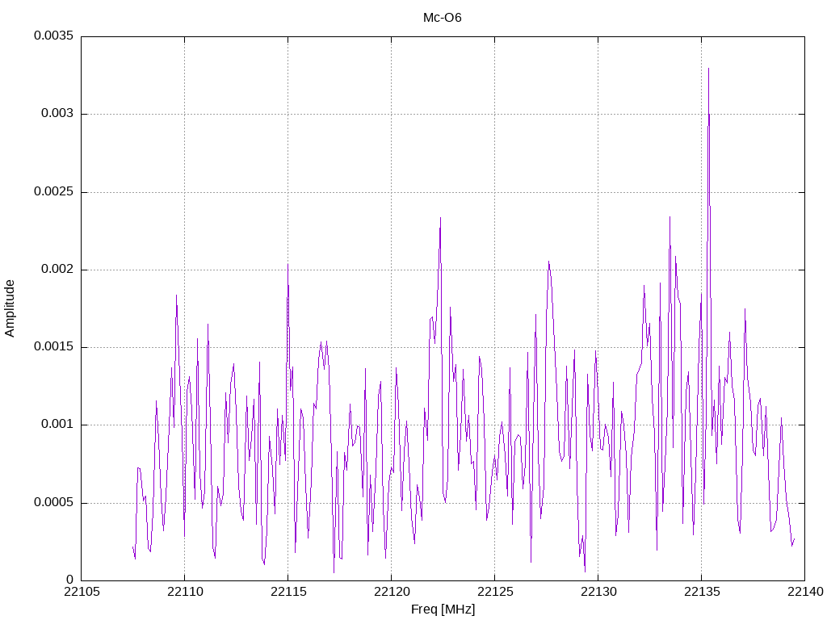
Task: Click the 0.002 y-axis tick label
Action: coord(57,270)
